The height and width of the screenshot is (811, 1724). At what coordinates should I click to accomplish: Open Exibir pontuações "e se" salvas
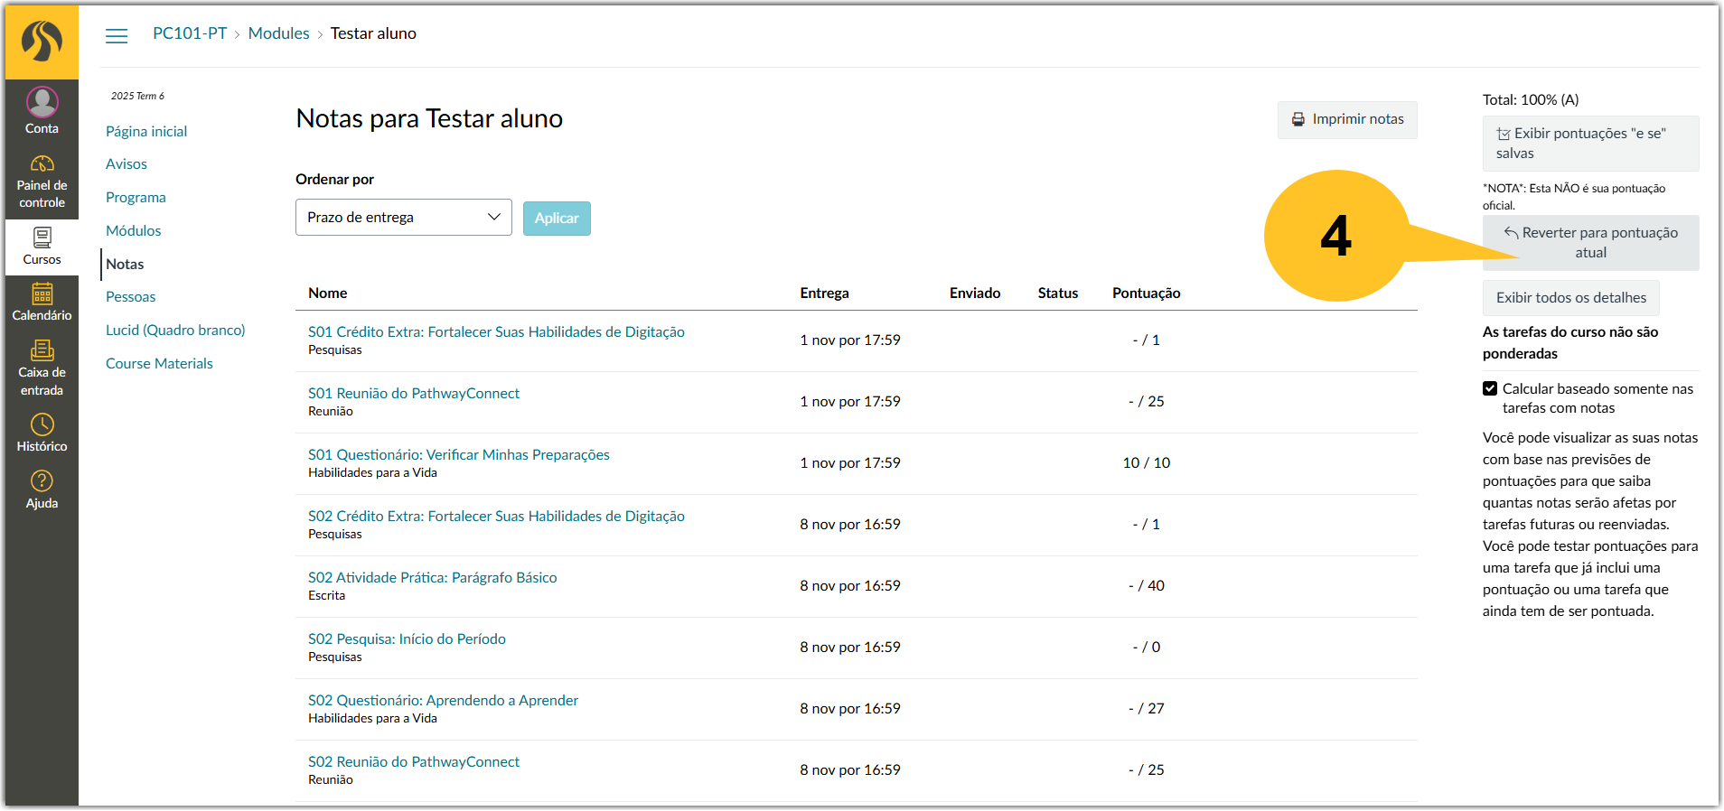1590,144
